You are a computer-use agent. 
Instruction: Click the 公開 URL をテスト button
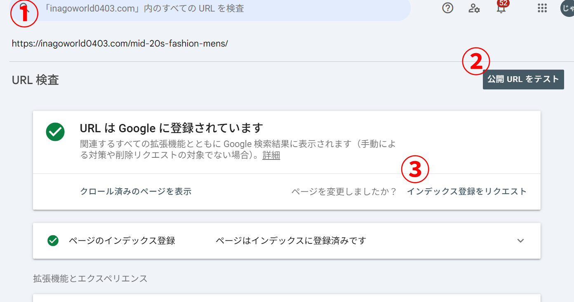click(523, 80)
